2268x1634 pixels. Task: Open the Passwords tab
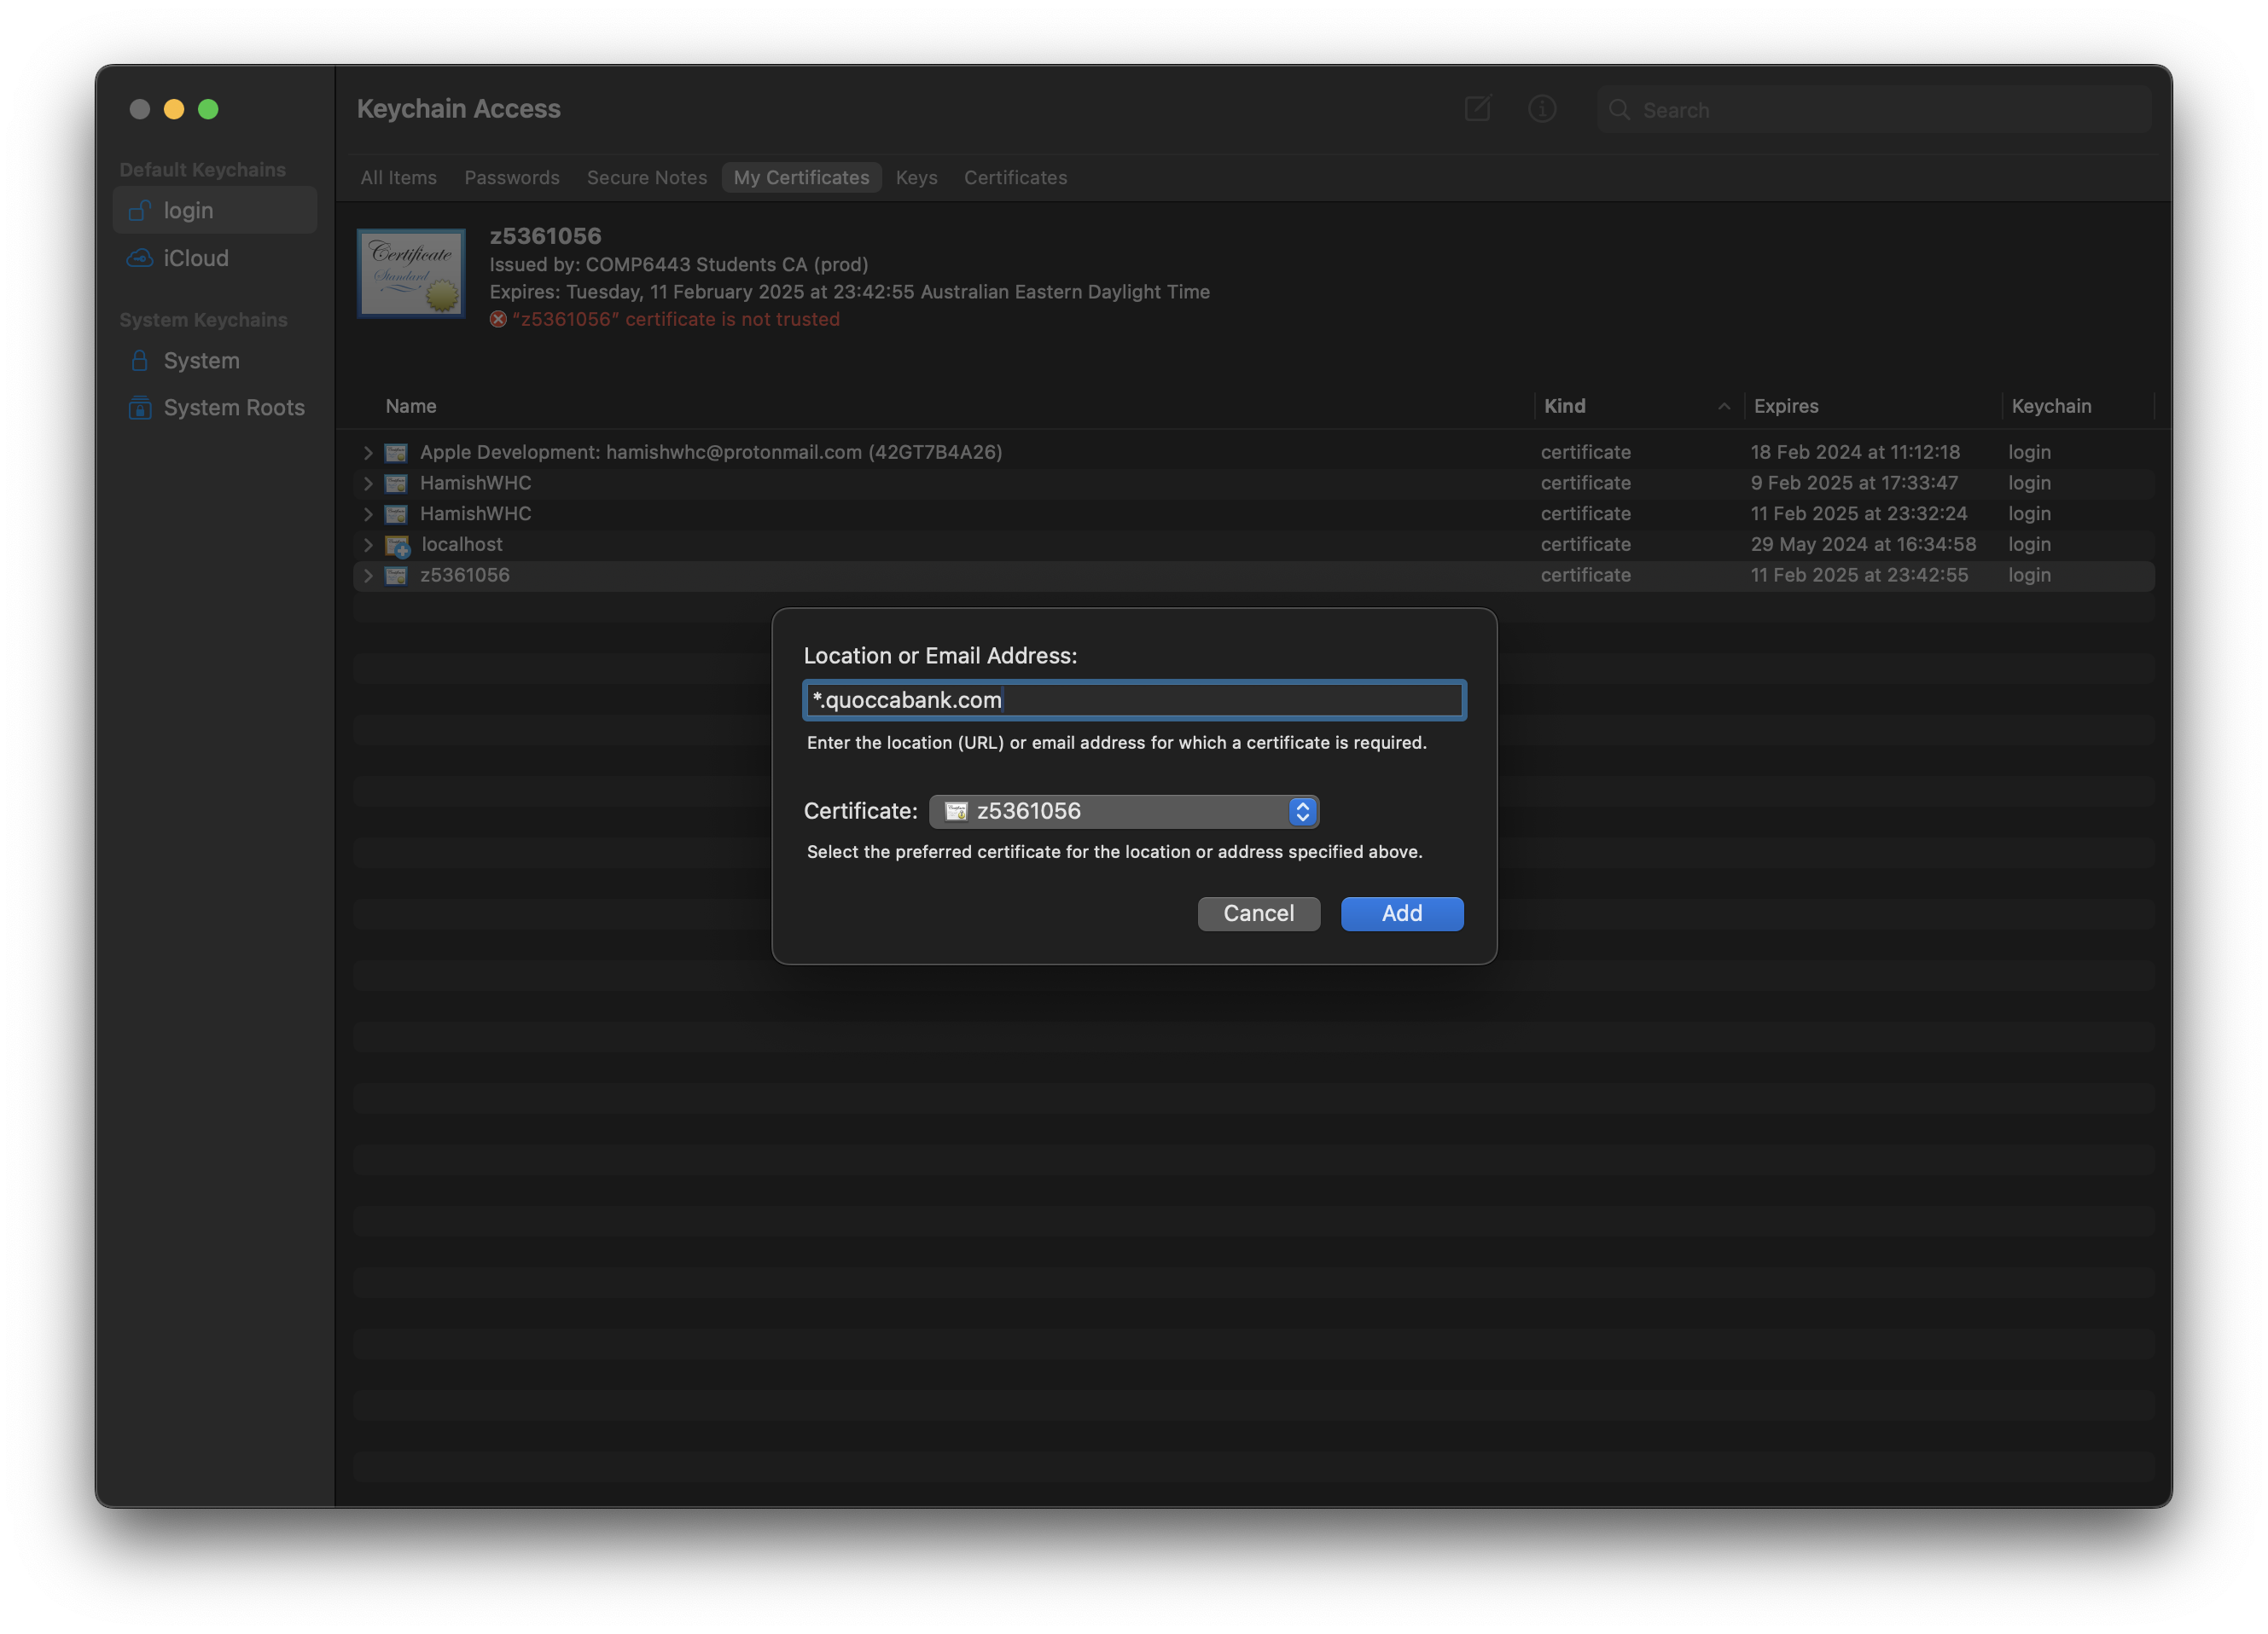(511, 178)
